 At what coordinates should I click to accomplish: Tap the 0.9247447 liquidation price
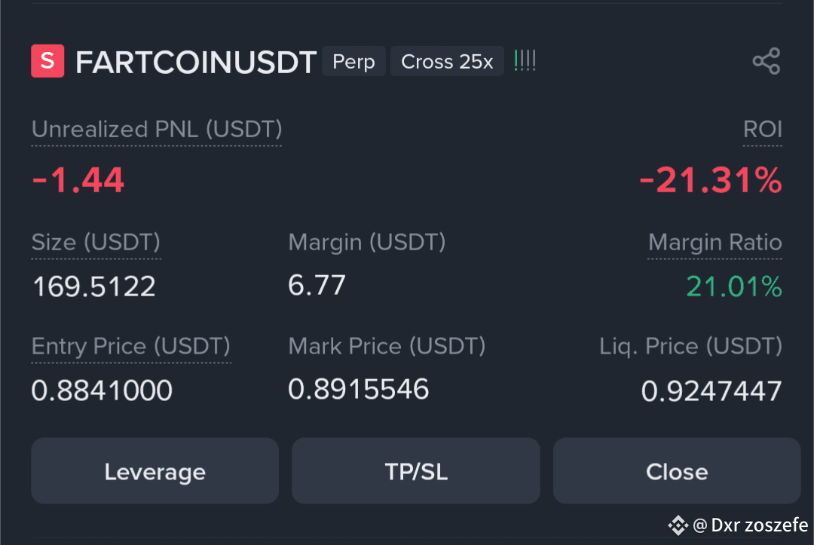[x=711, y=390]
